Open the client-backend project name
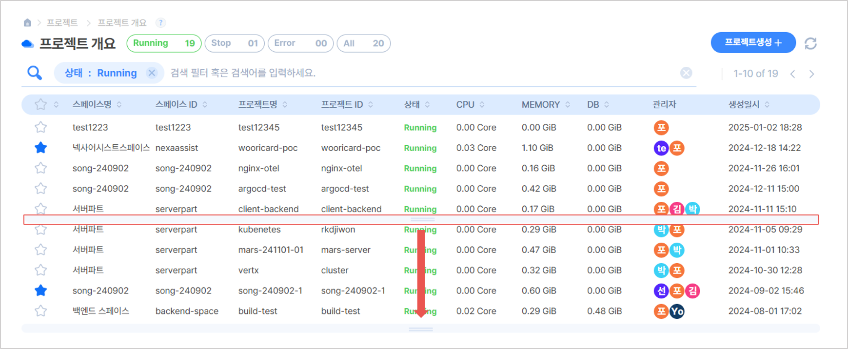Viewport: 848px width, 349px height. click(268, 209)
